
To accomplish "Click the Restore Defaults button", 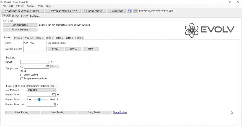I will click(20, 30).
